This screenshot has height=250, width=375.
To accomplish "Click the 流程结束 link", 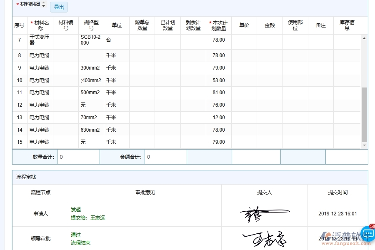I will tap(80, 242).
